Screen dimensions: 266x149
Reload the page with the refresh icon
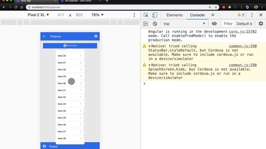click(x=16, y=7)
